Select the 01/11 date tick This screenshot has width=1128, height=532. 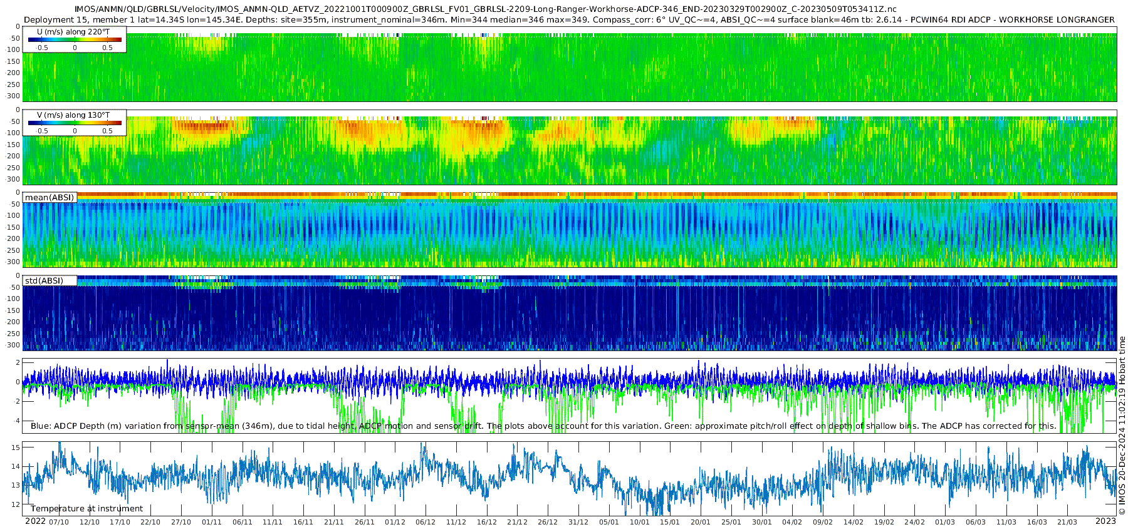(212, 522)
